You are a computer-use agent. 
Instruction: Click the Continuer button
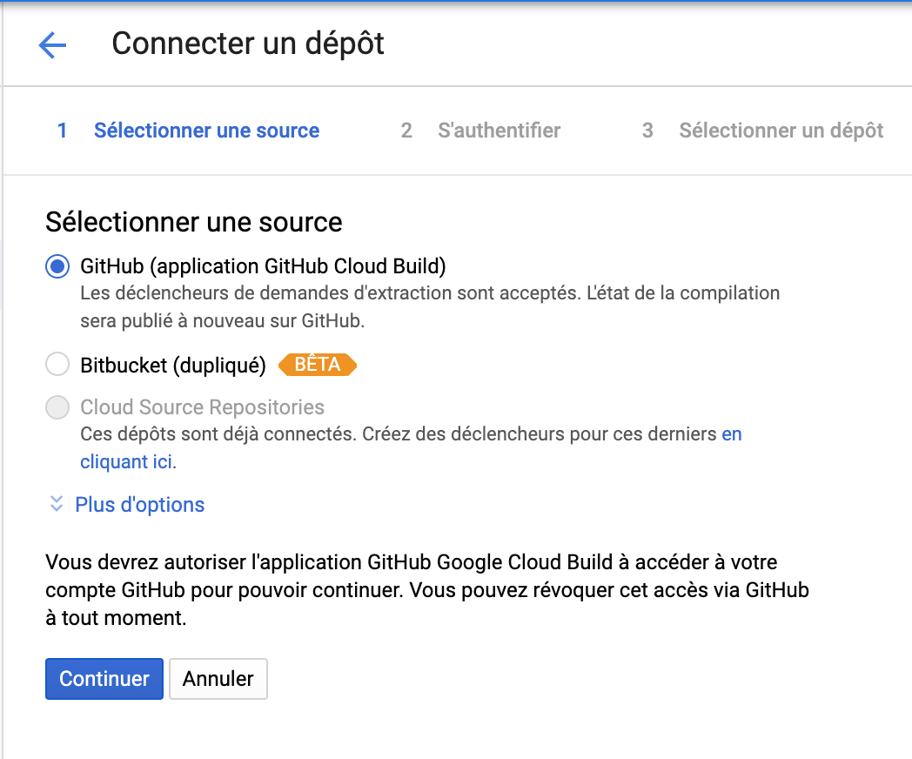click(104, 679)
